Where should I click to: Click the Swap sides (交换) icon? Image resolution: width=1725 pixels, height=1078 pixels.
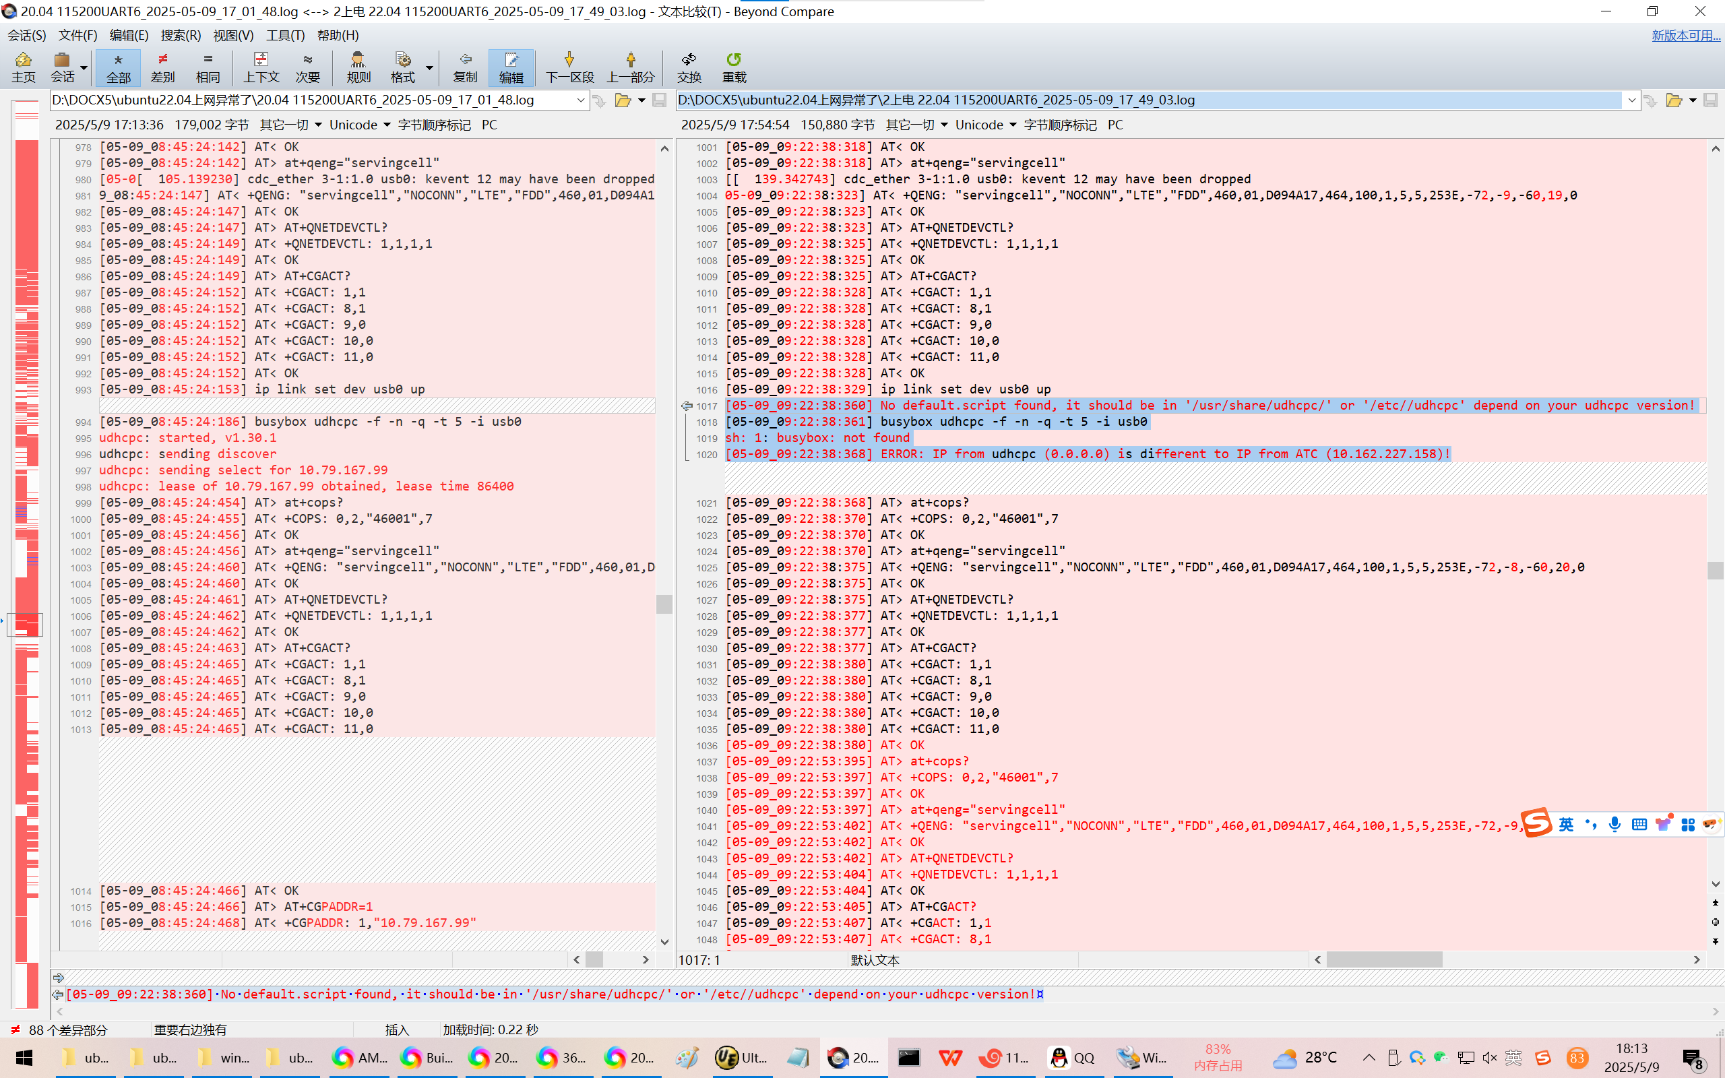(x=689, y=67)
